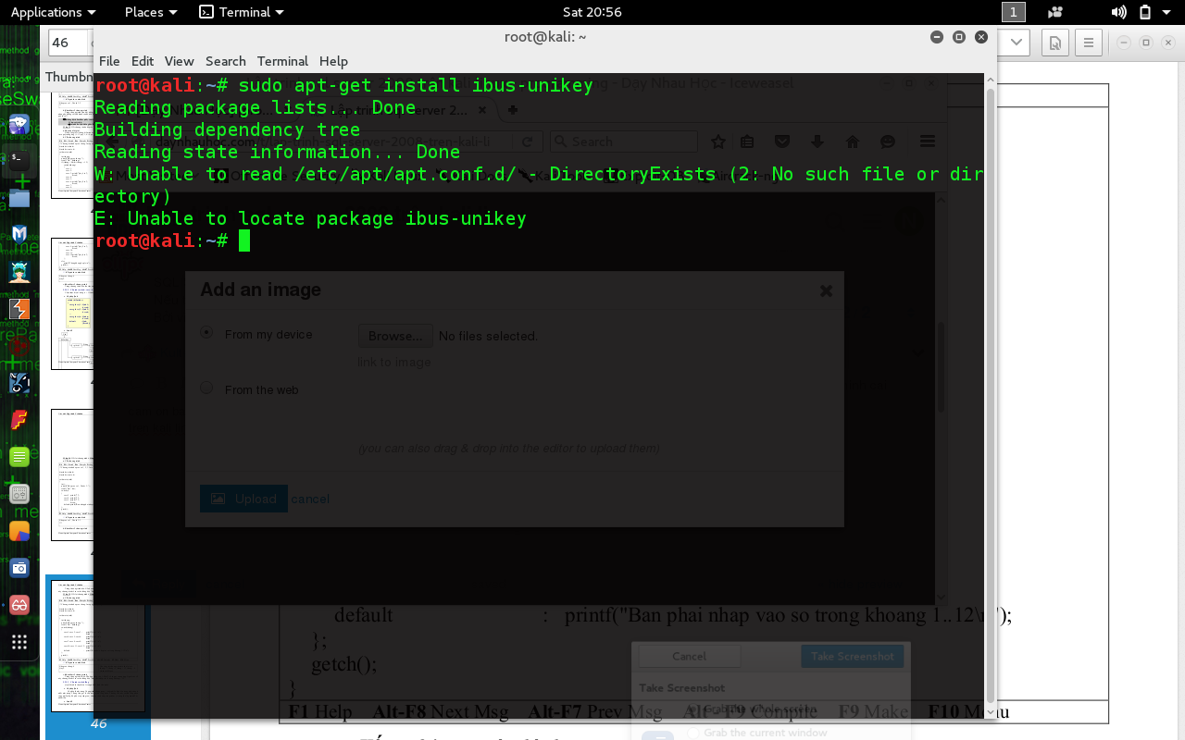
Task: Open the terminal's View menu
Action: coord(180,61)
